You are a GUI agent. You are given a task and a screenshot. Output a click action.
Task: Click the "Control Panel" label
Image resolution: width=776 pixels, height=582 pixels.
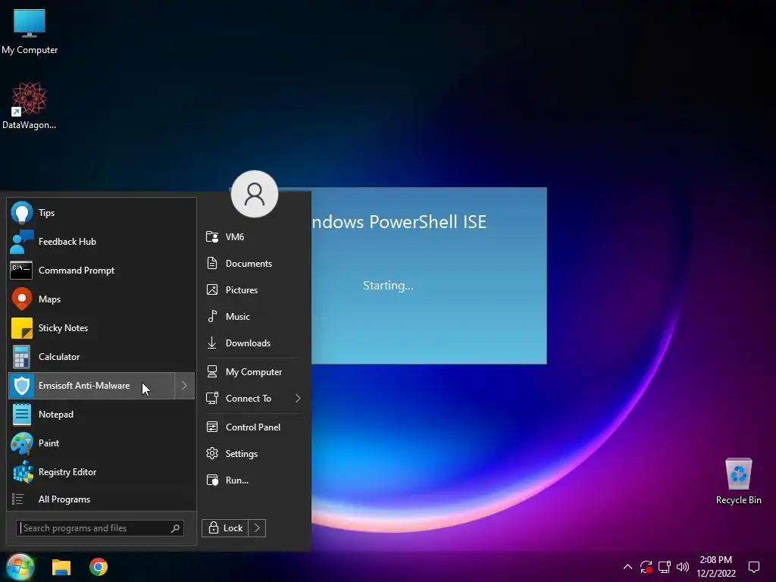point(253,427)
